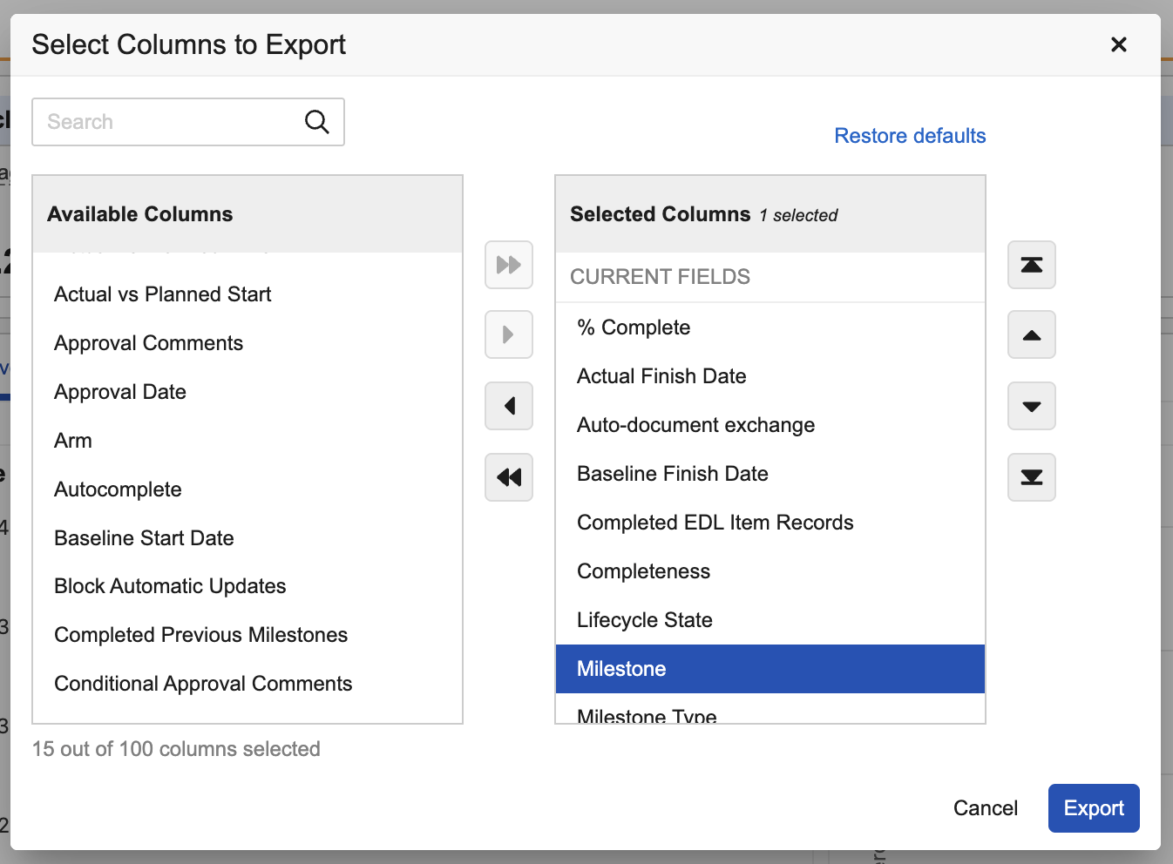Select Approval Comments in Available Columns
The height and width of the screenshot is (864, 1173).
(149, 343)
